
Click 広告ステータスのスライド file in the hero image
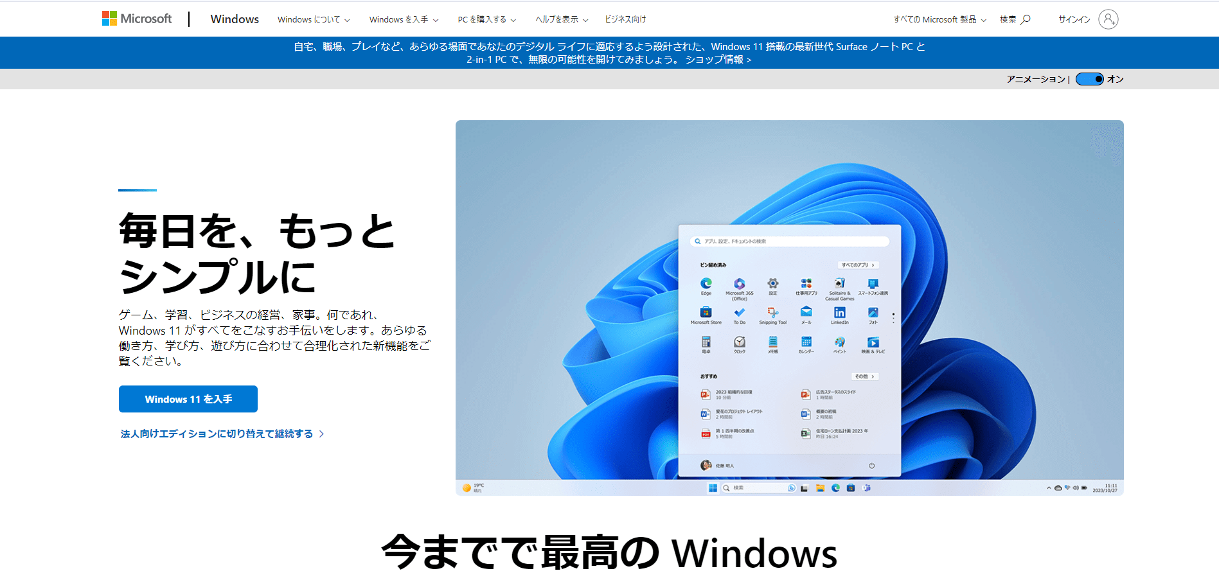pyautogui.click(x=828, y=394)
